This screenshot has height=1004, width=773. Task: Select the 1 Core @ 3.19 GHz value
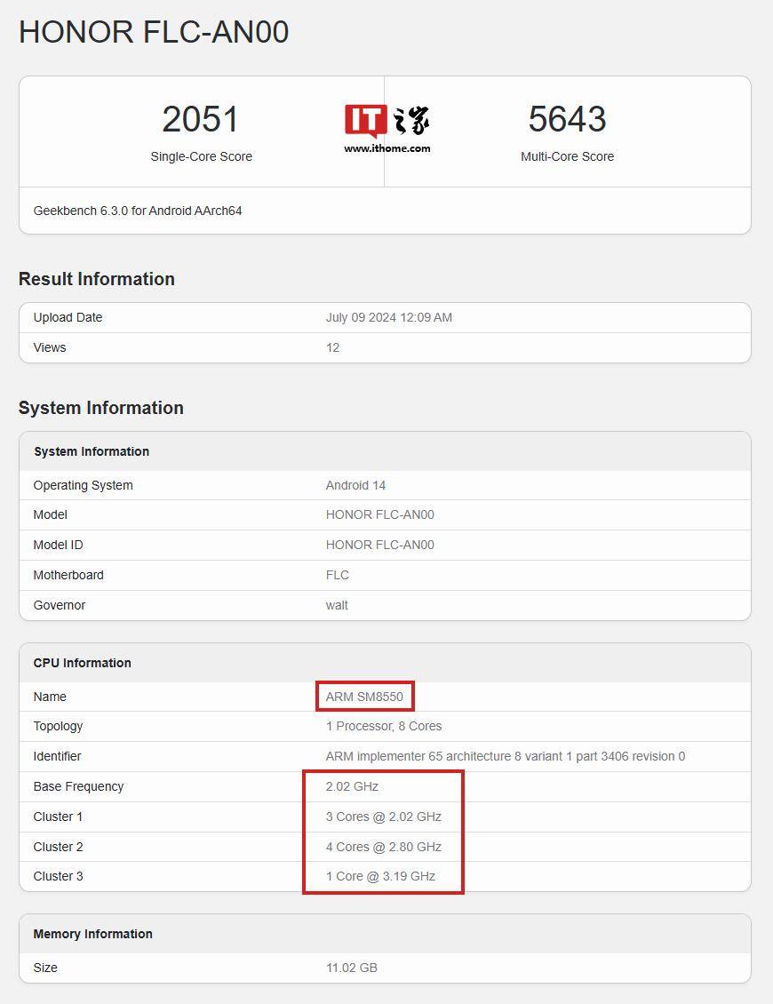pyautogui.click(x=380, y=876)
